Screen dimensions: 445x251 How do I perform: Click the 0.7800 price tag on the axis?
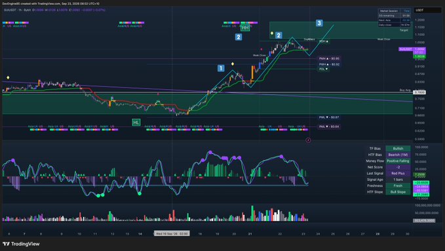click(x=419, y=92)
